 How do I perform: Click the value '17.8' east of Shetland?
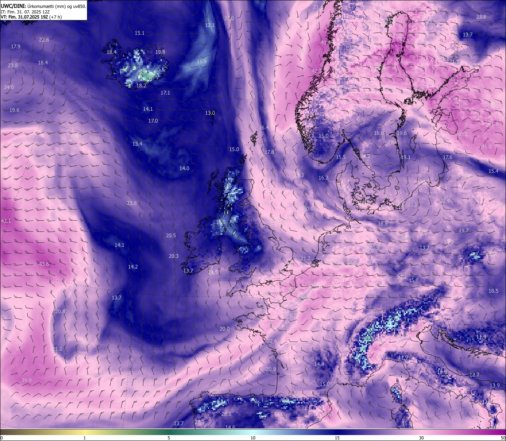click(269, 152)
